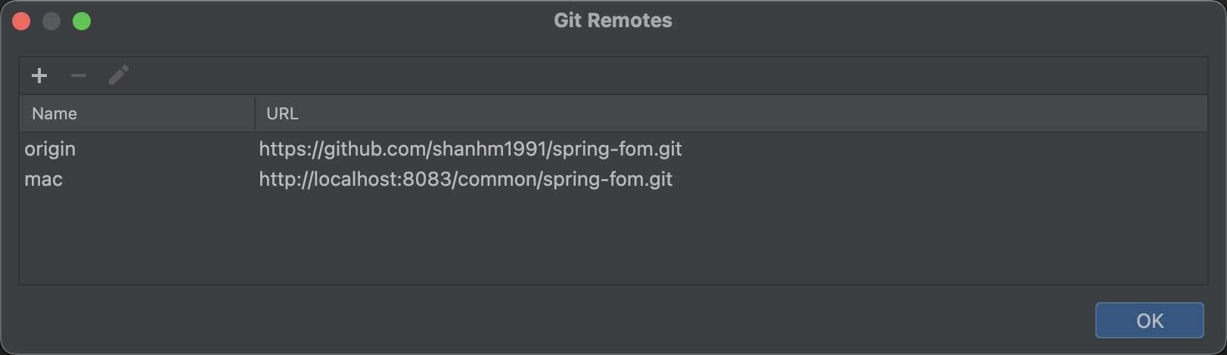Click the Git Remotes title bar text
1227x355 pixels.
pos(613,20)
